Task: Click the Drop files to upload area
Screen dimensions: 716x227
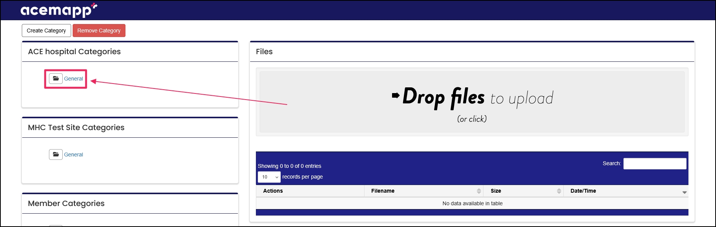Action: tap(472, 102)
